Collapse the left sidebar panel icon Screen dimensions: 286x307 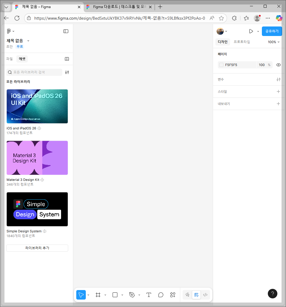pos(66,31)
